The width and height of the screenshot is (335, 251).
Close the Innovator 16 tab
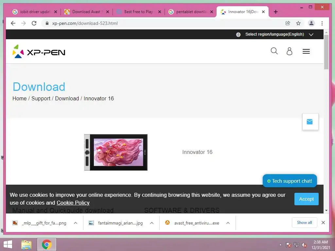click(x=263, y=12)
